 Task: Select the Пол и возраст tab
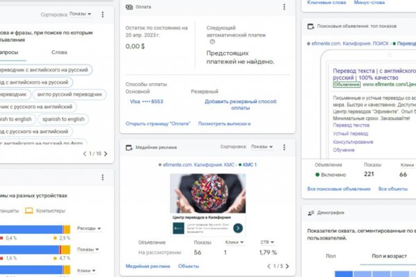coord(389,256)
